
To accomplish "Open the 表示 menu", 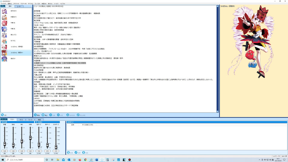I will (x=50, y=4).
